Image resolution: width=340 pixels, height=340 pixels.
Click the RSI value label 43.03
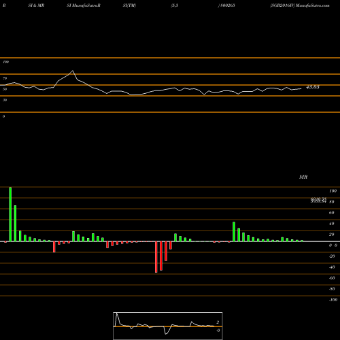[313, 87]
